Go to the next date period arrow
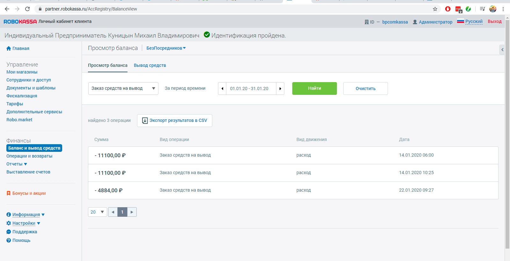The width and height of the screenshot is (510, 261). coord(280,88)
